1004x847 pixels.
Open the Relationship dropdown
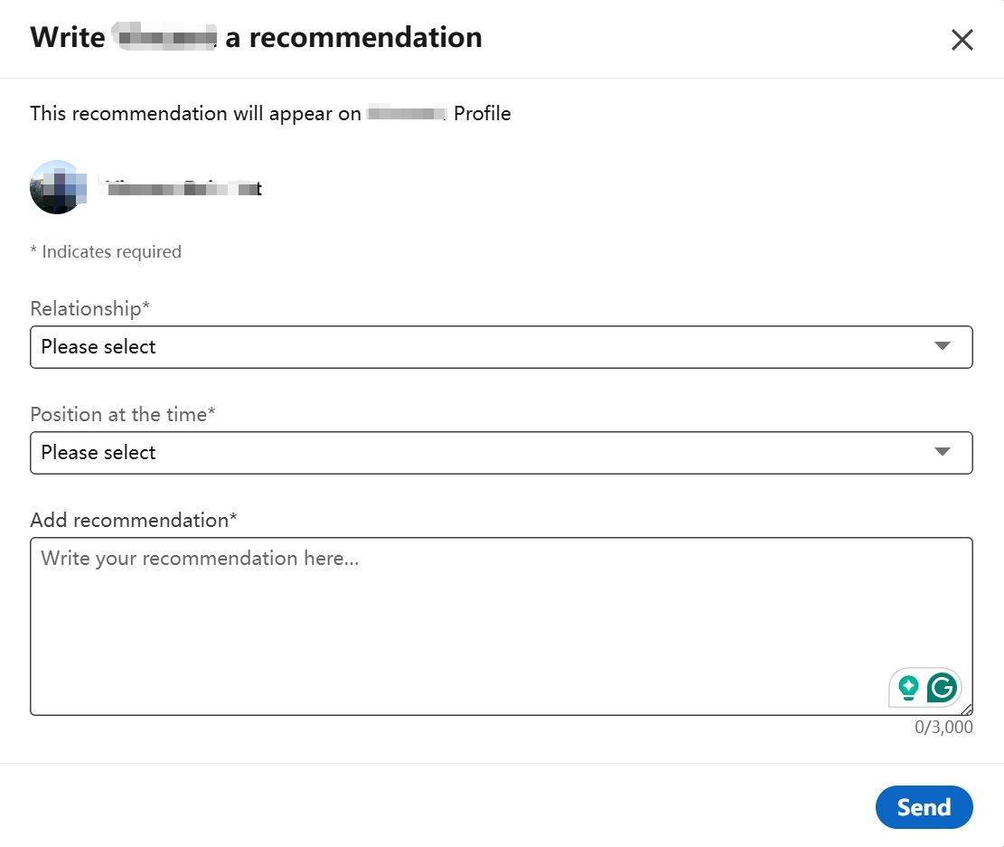(x=502, y=346)
